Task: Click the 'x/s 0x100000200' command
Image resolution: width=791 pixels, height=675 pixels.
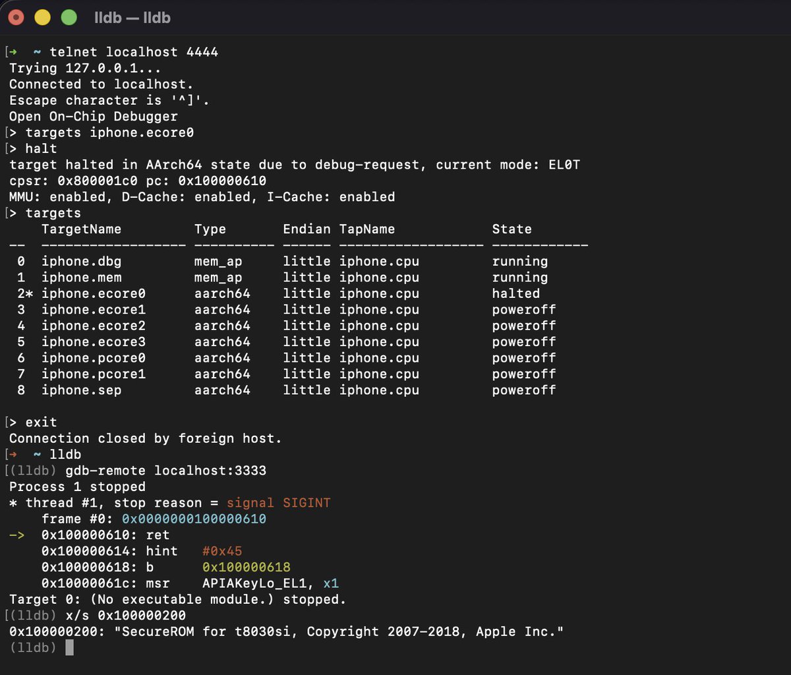Action: pyautogui.click(x=126, y=616)
